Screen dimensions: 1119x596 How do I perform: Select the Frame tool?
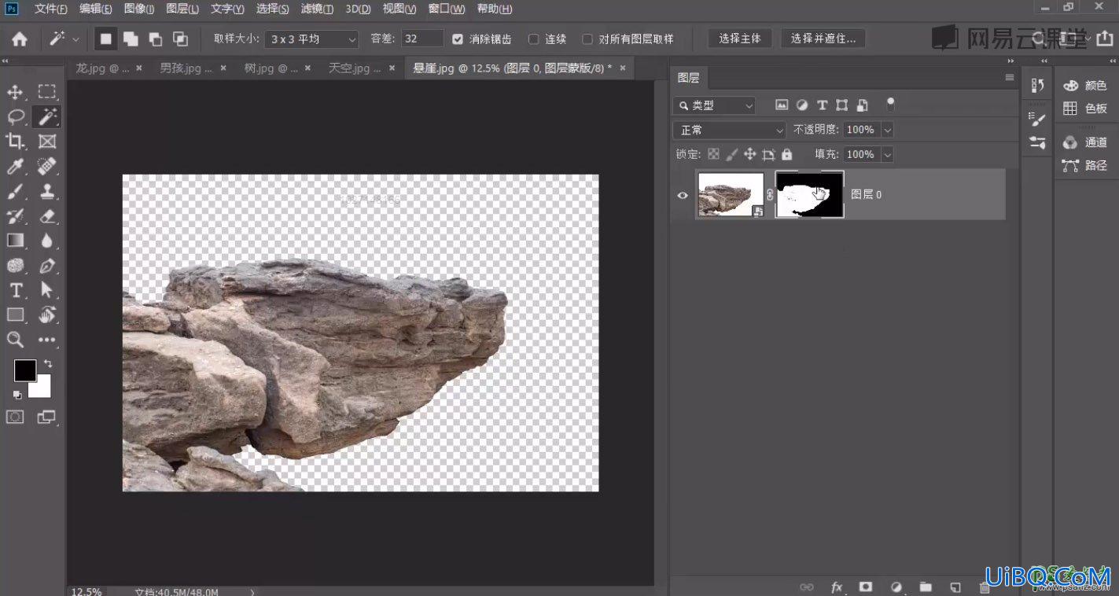pyautogui.click(x=47, y=142)
